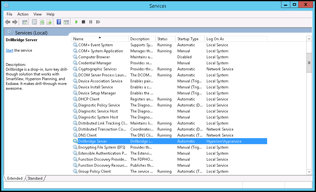Open the Action menu
The height and width of the screenshot is (192, 316).
(23, 14)
